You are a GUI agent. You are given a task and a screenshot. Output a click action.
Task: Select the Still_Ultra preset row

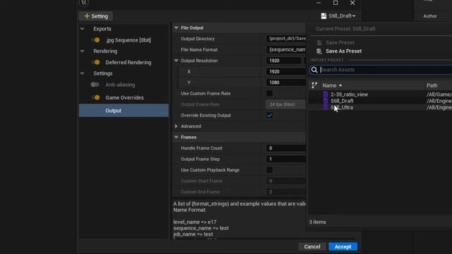point(342,107)
